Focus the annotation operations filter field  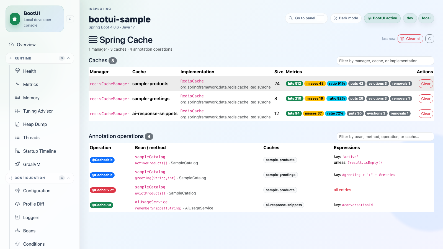tap(385, 137)
